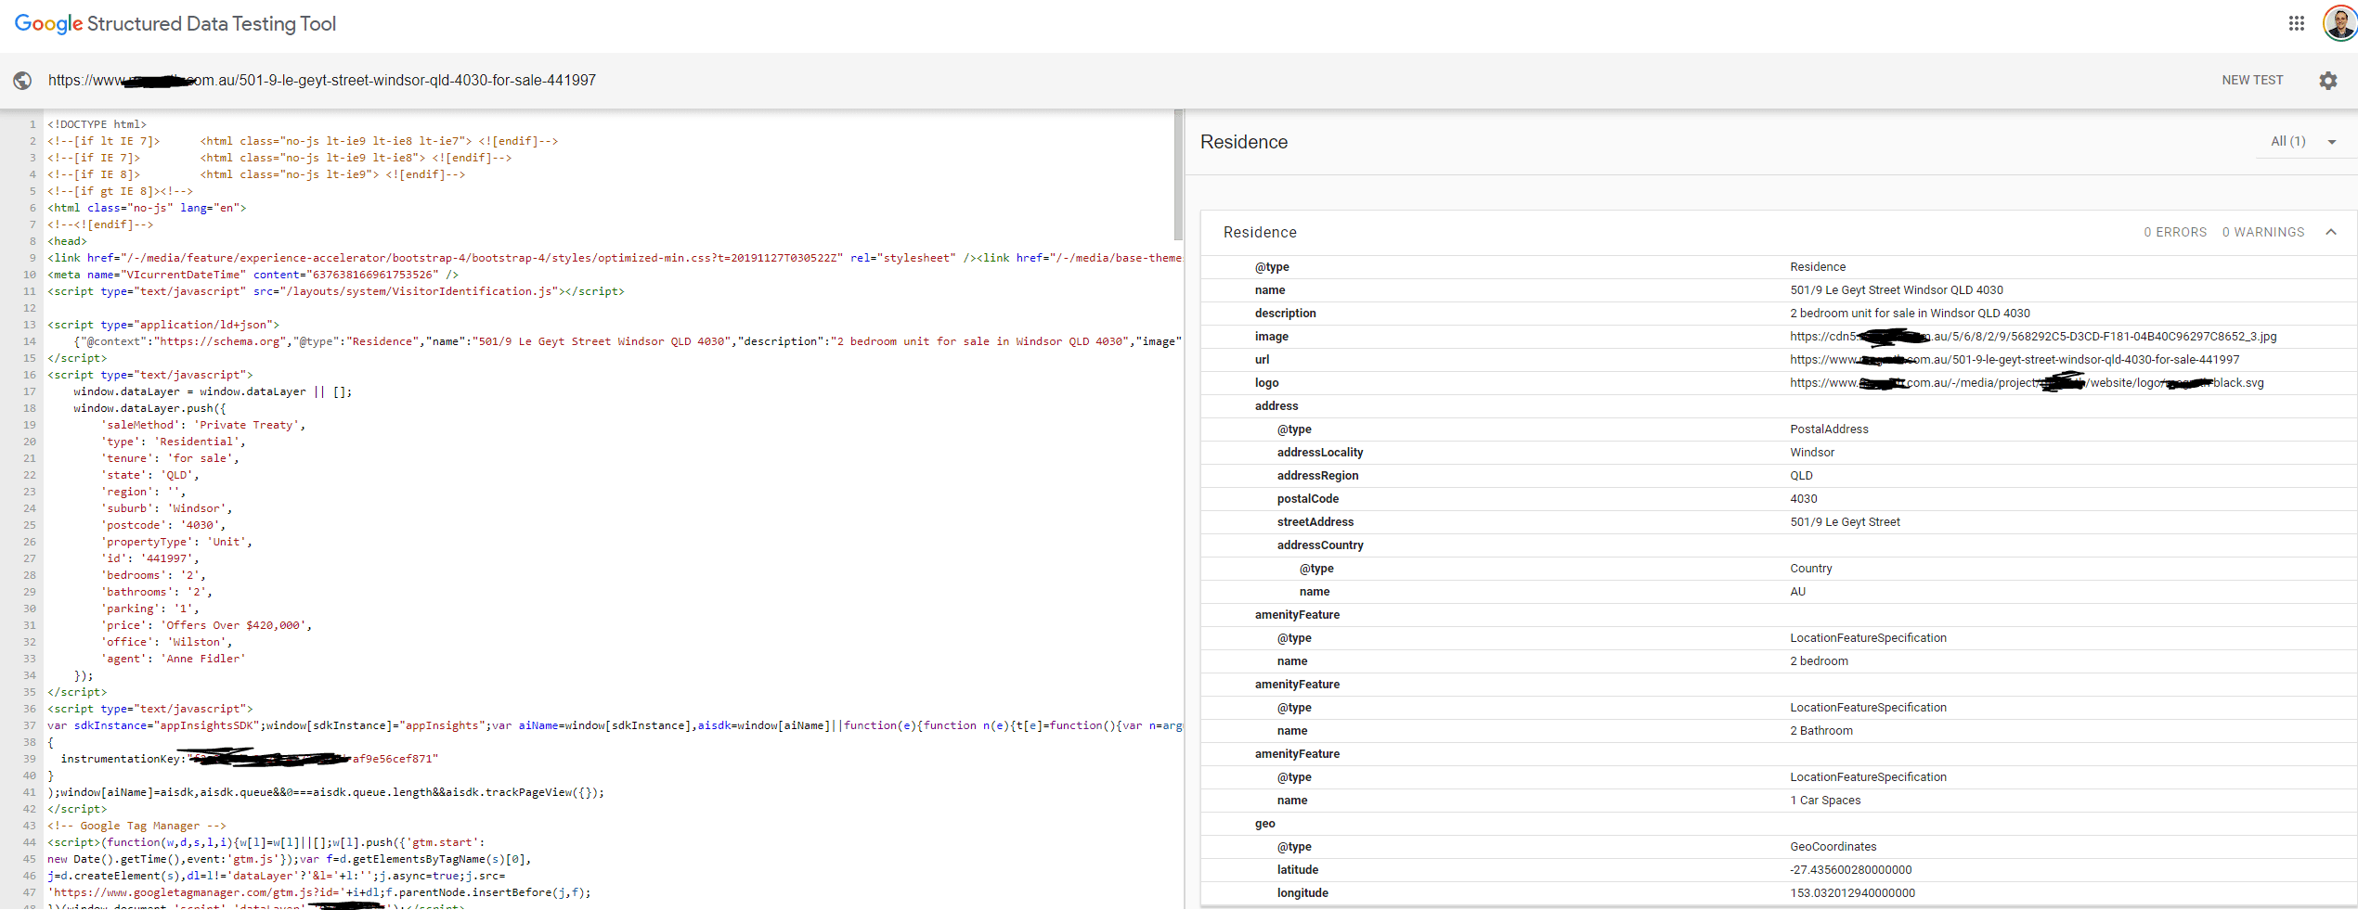Click the VisitorIdentification.js script line
The height and width of the screenshot is (910, 2358).
[336, 291]
